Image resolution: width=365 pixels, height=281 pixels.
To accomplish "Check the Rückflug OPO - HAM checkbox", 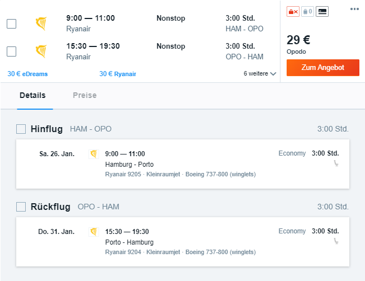I will (21, 207).
